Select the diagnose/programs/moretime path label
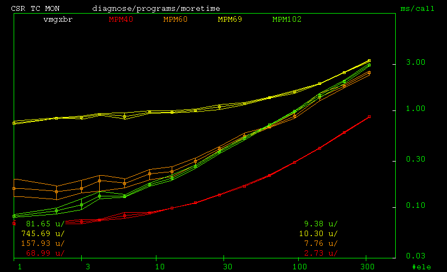 coord(156,9)
